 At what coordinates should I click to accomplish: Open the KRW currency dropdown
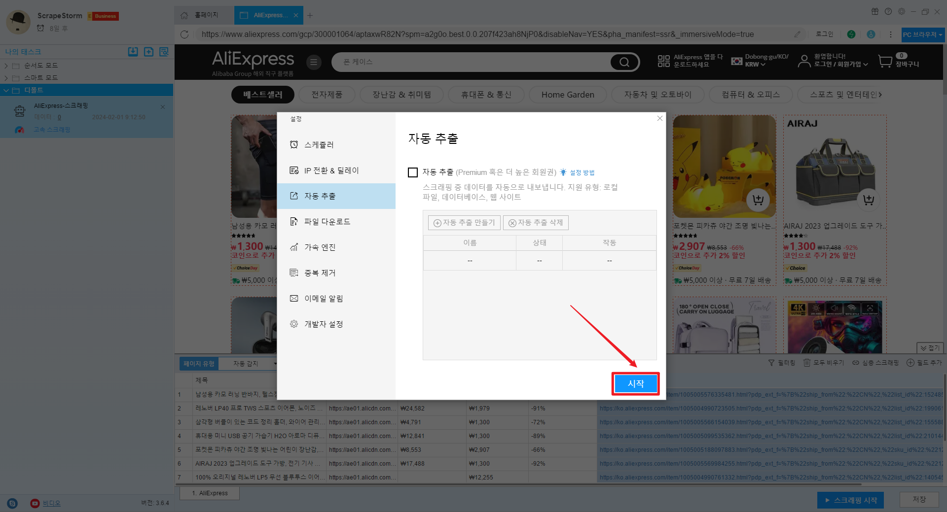(755, 65)
